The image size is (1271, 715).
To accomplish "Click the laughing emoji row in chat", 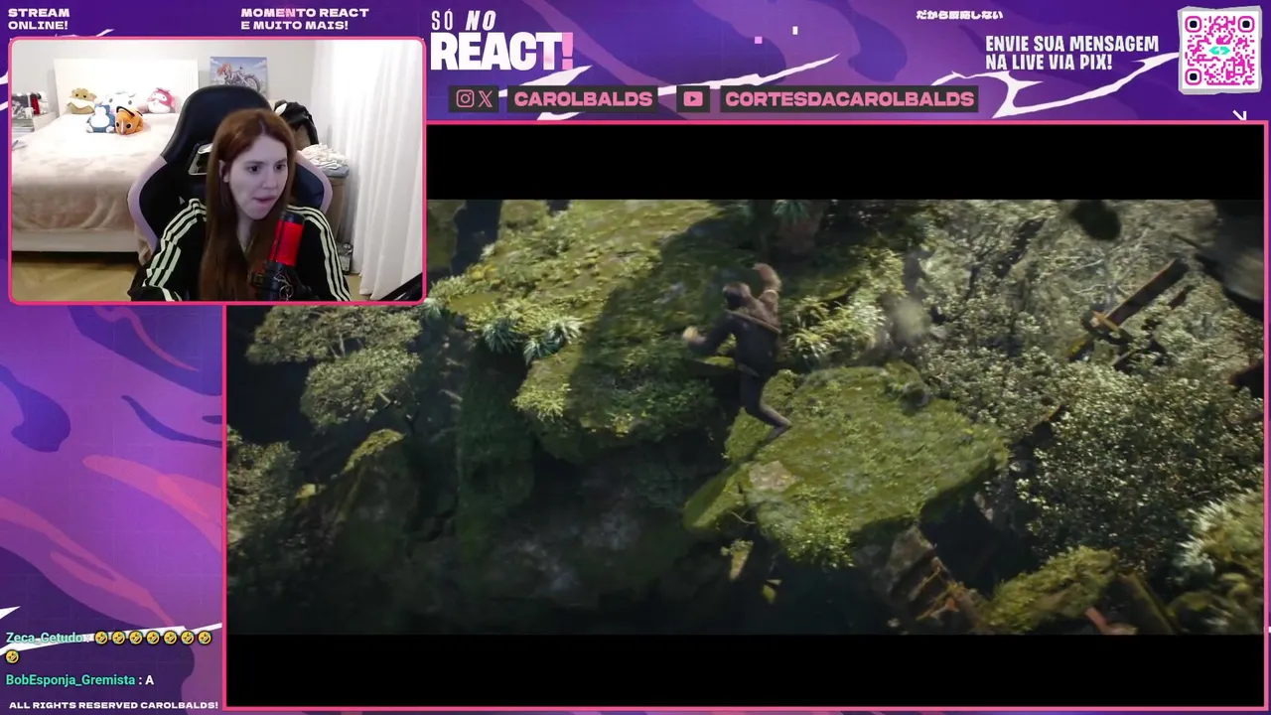I will pyautogui.click(x=152, y=638).
